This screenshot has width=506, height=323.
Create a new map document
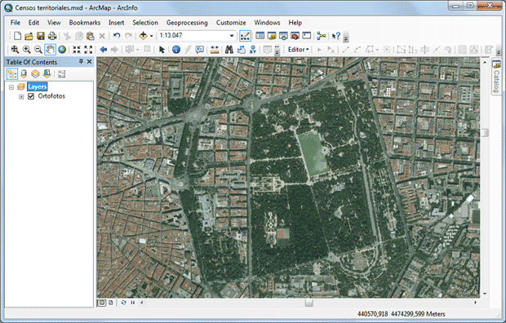coord(18,36)
